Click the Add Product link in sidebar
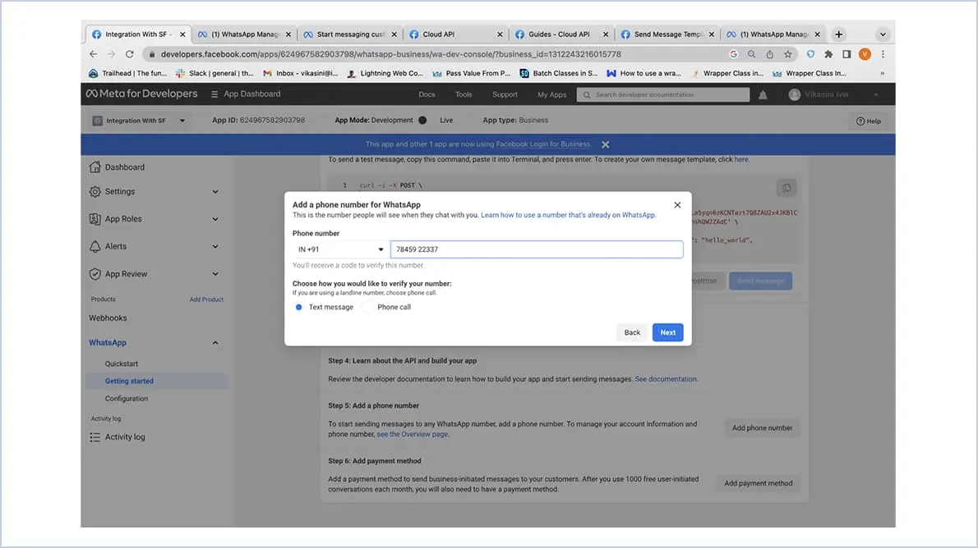This screenshot has width=978, height=548. [206, 299]
